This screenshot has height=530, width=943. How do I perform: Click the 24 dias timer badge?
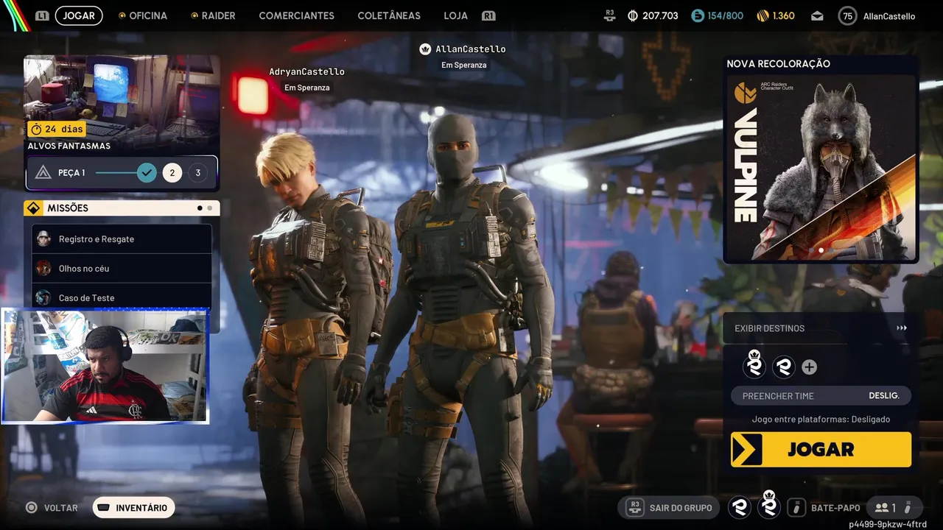coord(57,129)
